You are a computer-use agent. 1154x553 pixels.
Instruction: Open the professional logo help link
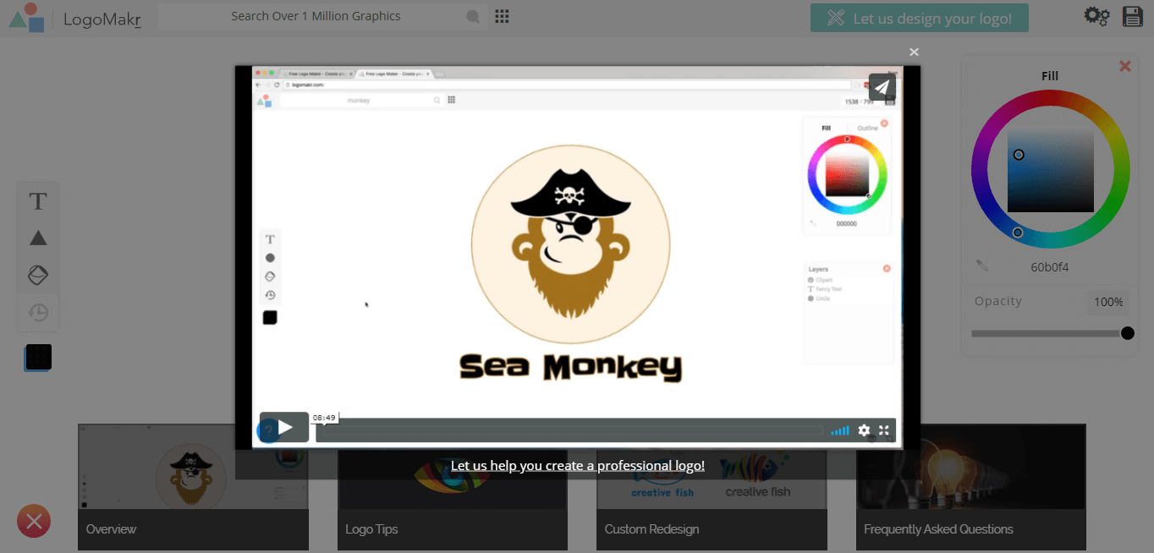578,465
